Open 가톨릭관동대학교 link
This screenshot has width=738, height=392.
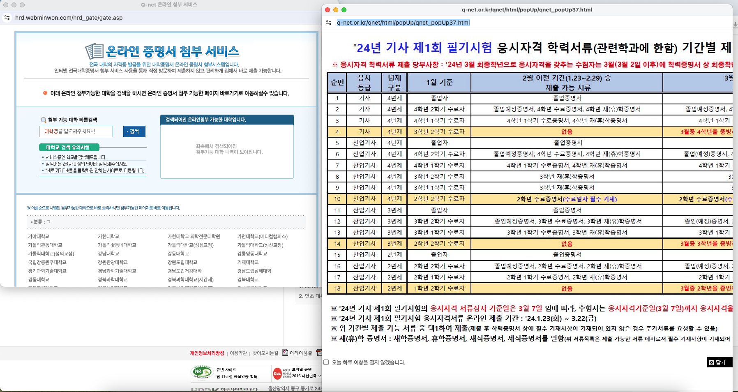tap(45, 245)
